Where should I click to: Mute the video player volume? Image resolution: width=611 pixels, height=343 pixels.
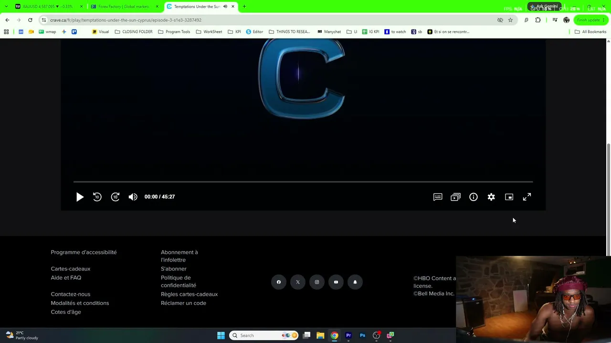(x=133, y=197)
